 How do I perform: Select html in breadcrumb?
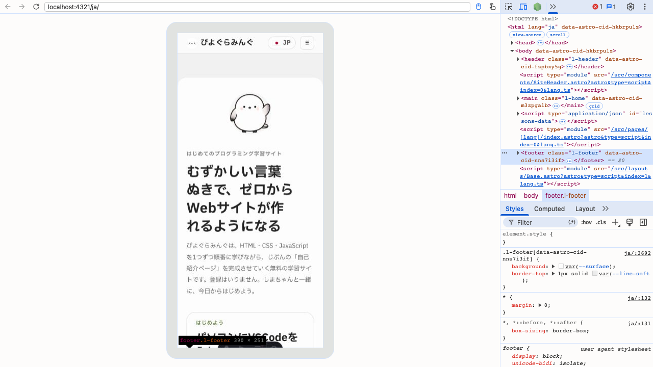pos(510,196)
